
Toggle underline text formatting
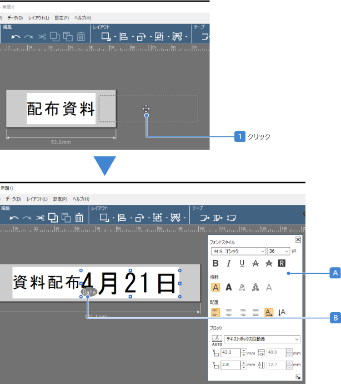point(242,263)
